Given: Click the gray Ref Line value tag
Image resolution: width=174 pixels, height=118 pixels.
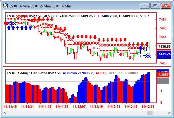Looking at the screenshot, I should (163, 81).
